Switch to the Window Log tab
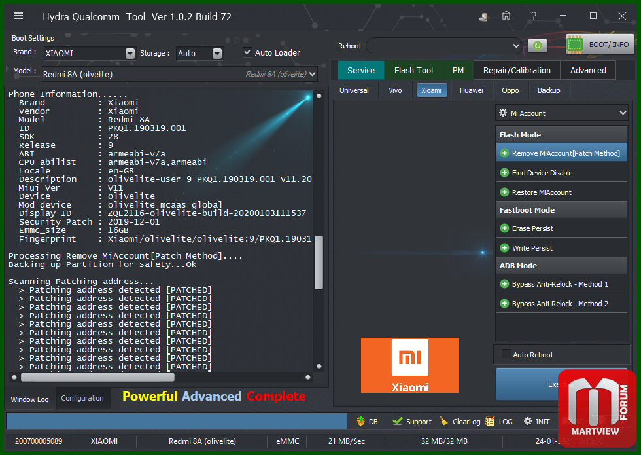The height and width of the screenshot is (455, 641). click(30, 399)
